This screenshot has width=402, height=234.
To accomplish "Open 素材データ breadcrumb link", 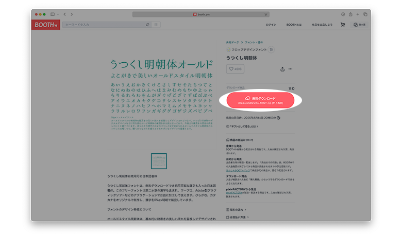I will [x=232, y=43].
